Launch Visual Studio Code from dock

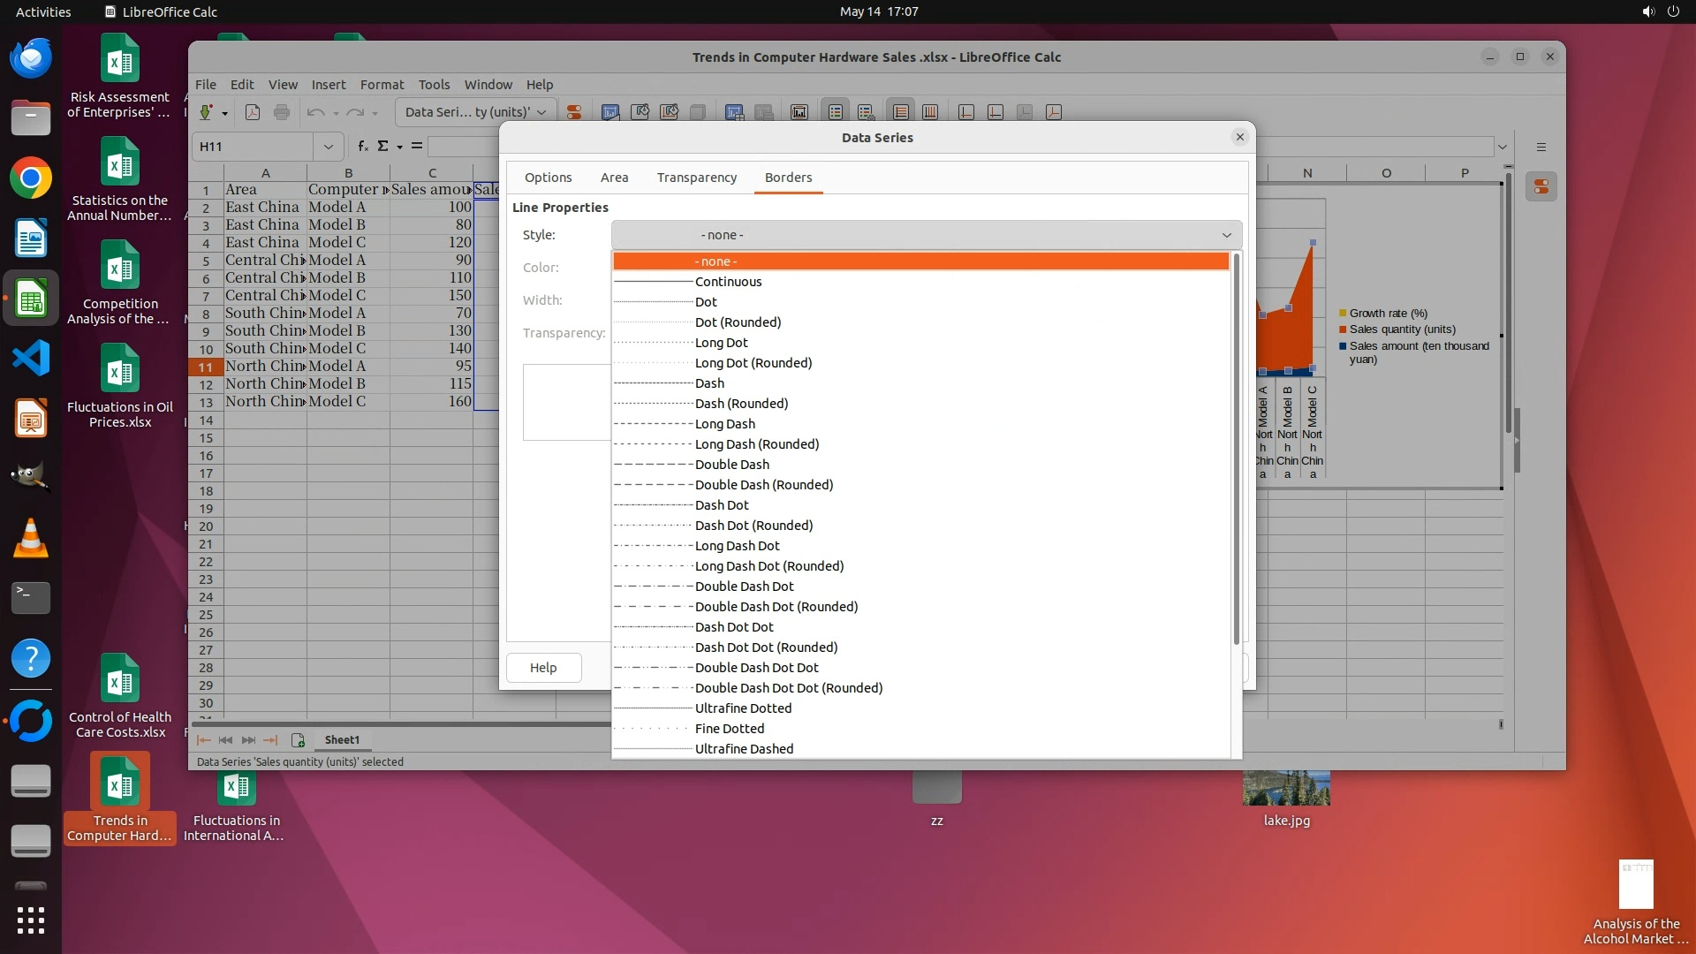[31, 359]
